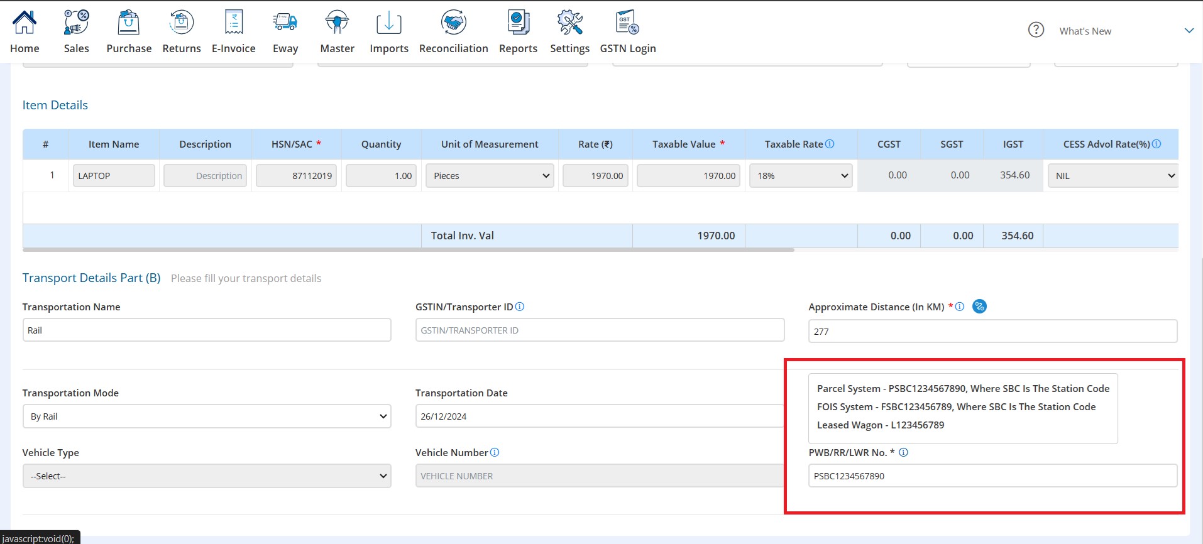Click the Item Details heading
1203x544 pixels.
[55, 105]
